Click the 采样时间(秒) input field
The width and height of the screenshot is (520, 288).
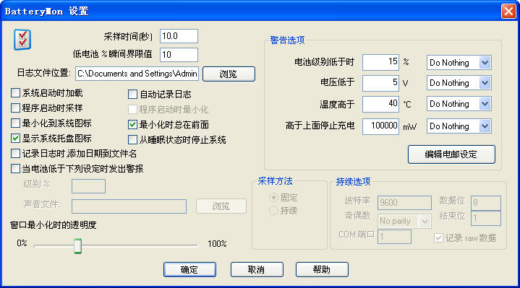(x=179, y=36)
